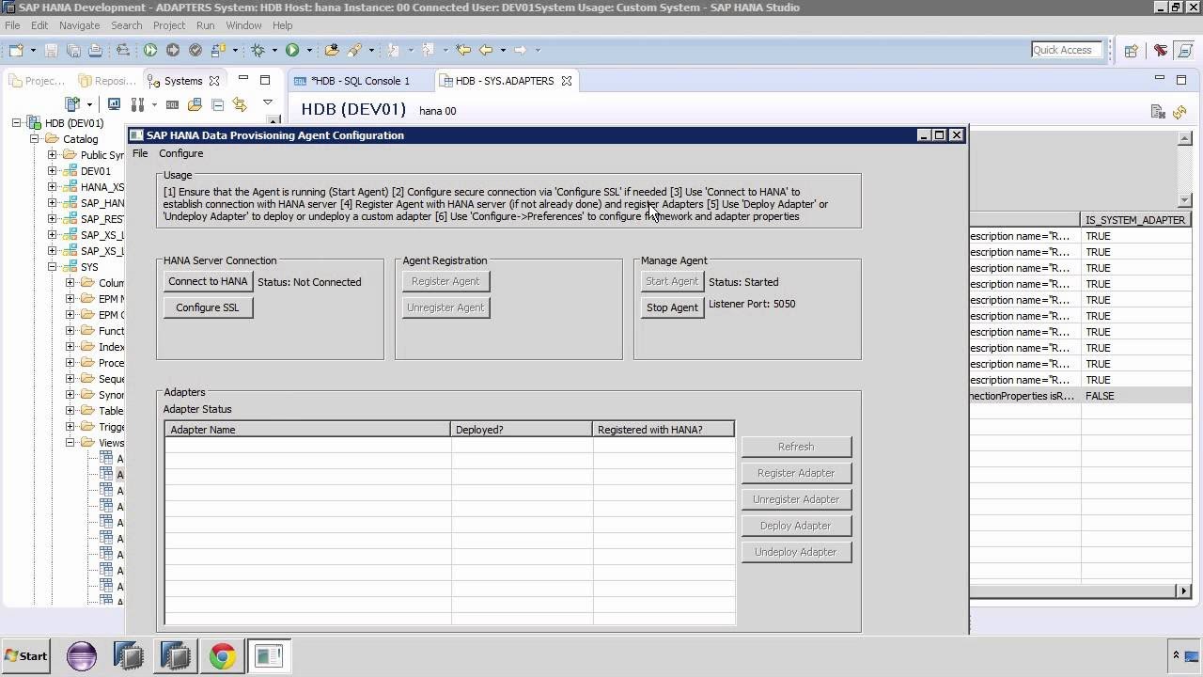Image resolution: width=1203 pixels, height=677 pixels.
Task: Click the Add System icon in Systems view
Action: pos(71,104)
